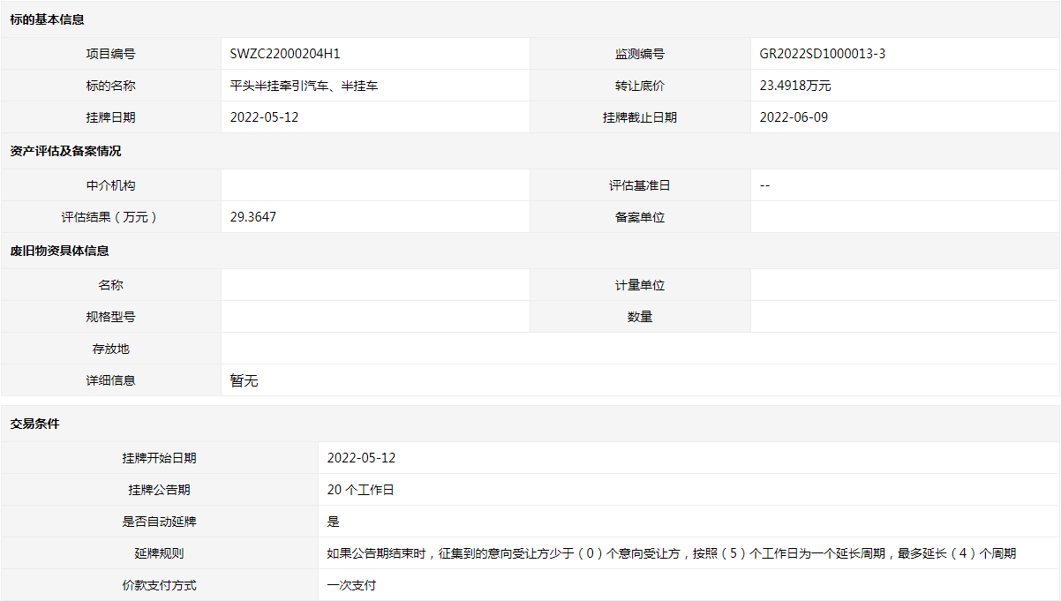Click the 挂牌开始日期 label
Viewport: 1061px width, 601px height.
coord(160,458)
